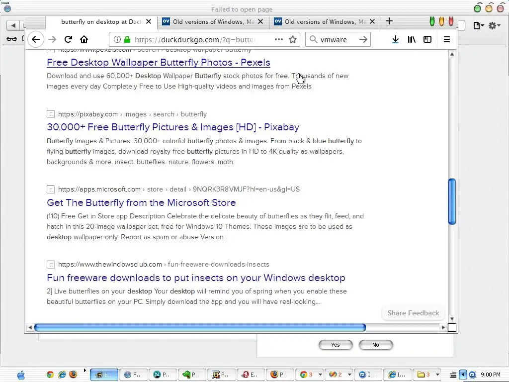Bookmark this page with the star
The image size is (509, 382).
point(293,40)
